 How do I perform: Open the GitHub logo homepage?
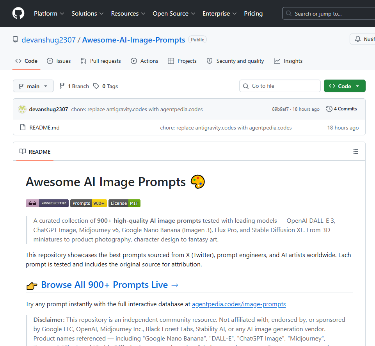[18, 13]
